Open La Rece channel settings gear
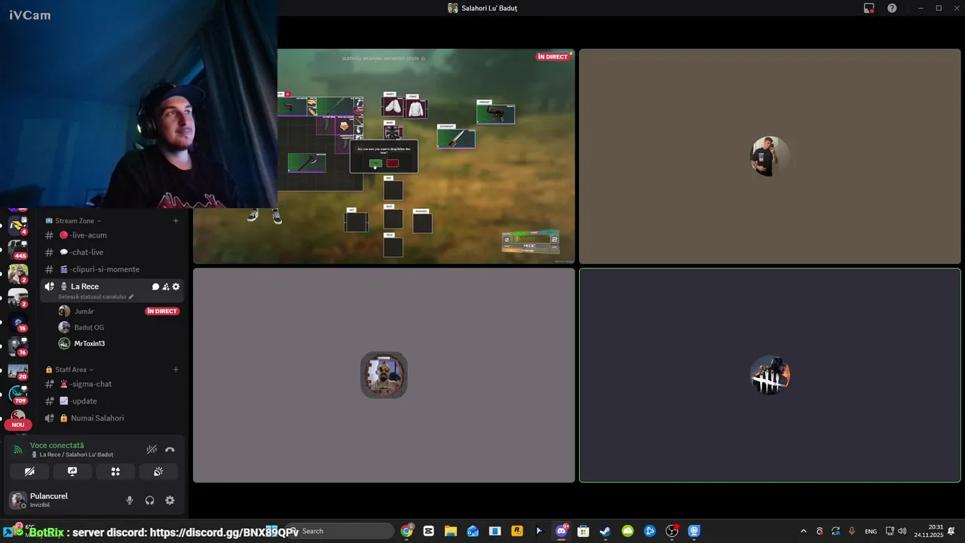Viewport: 965px width, 543px height. [x=176, y=287]
